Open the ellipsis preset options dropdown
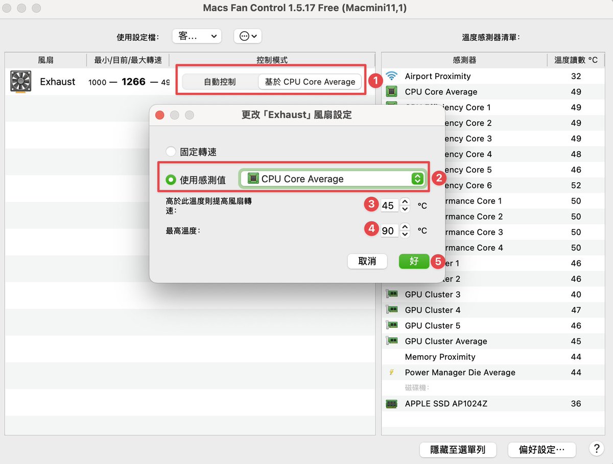 click(248, 36)
